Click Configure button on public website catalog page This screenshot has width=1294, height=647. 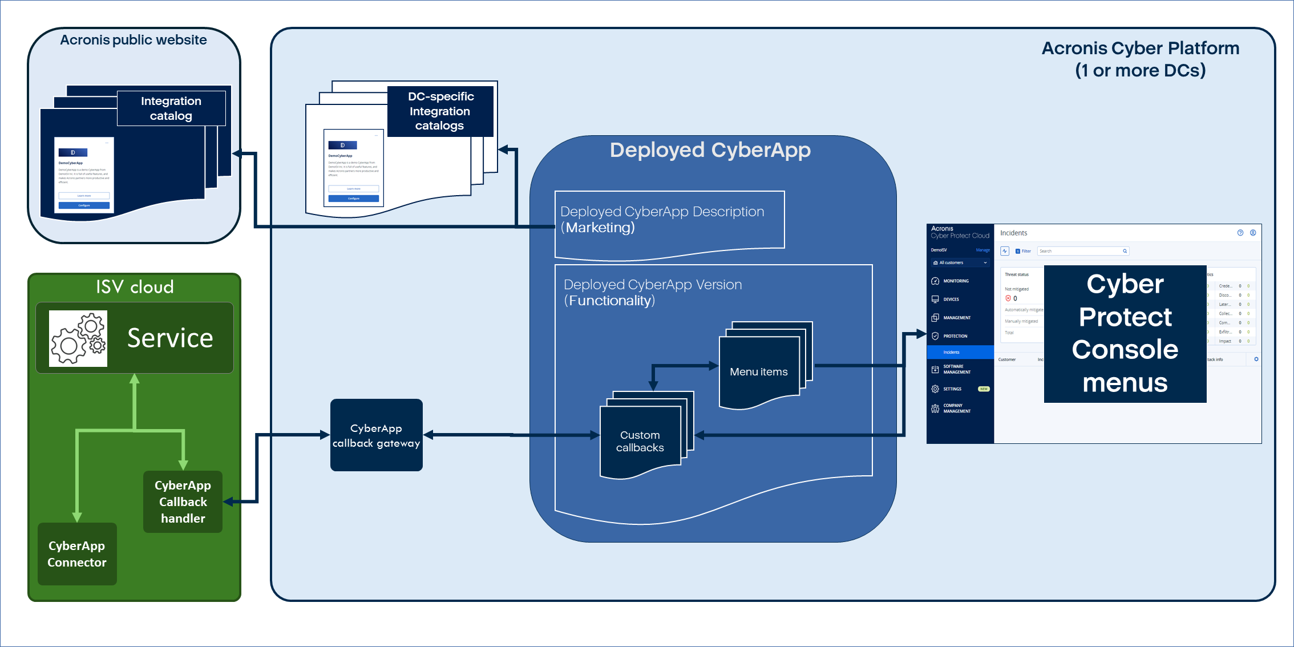[84, 205]
